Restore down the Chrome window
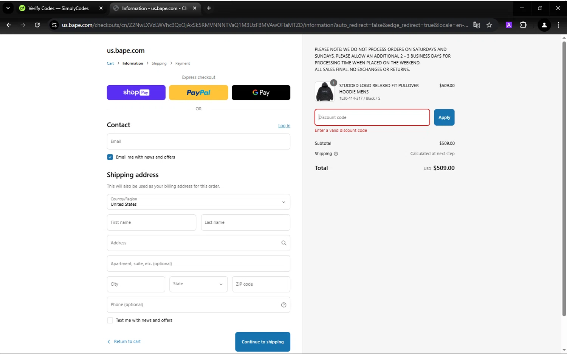This screenshot has height=354, width=567. pos(540,8)
